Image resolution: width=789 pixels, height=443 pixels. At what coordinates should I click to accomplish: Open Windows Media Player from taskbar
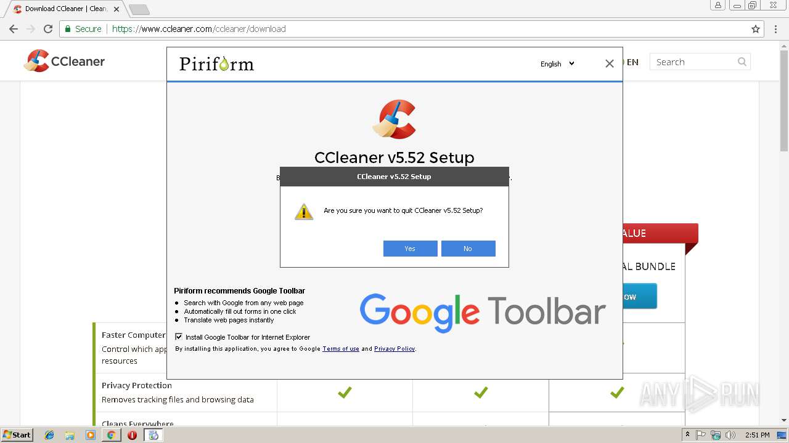pyautogui.click(x=91, y=435)
